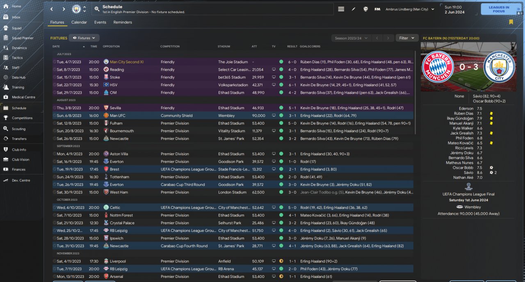Open the hamburger menu icon in top bar
This screenshot has height=282, width=525.
click(x=341, y=9)
